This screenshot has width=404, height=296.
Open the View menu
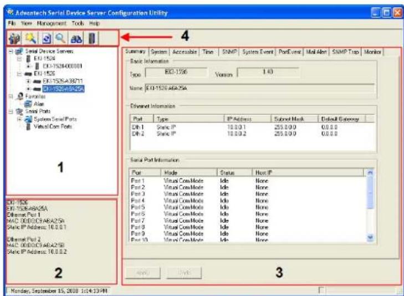27,23
